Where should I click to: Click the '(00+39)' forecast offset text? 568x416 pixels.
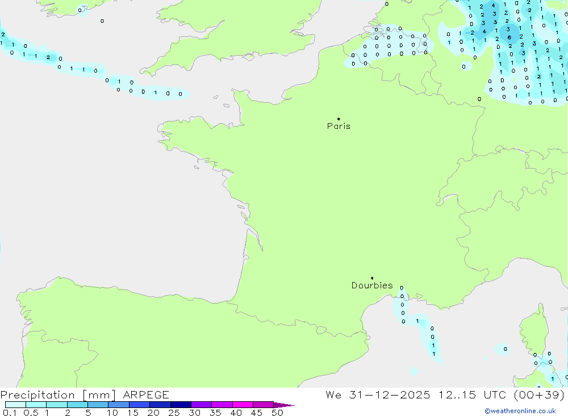(539, 394)
